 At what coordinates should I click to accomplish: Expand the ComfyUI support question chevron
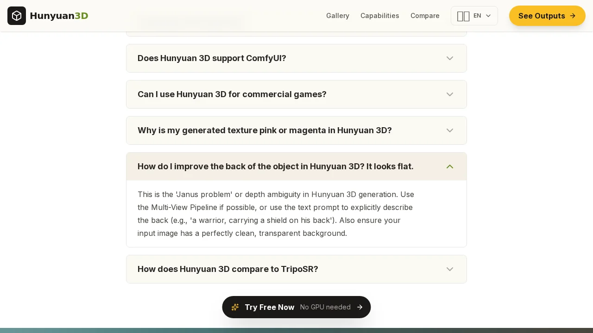point(449,58)
